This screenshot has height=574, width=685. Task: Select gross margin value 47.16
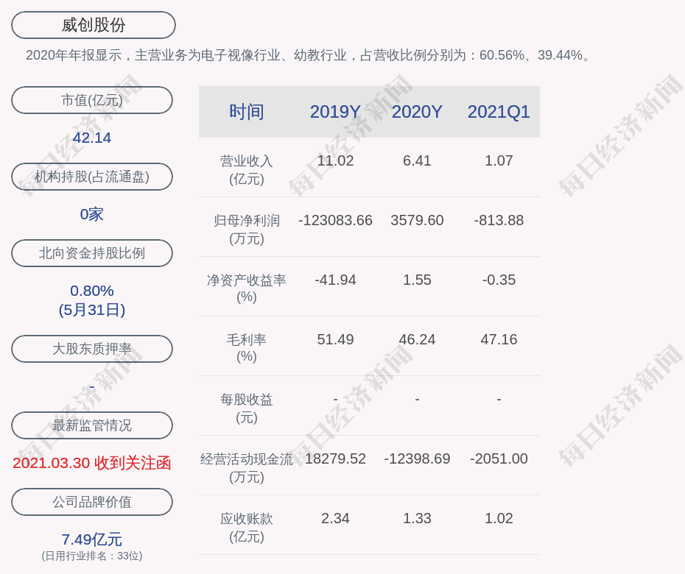499,339
